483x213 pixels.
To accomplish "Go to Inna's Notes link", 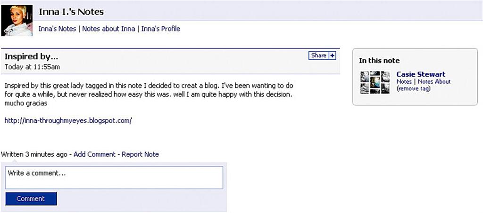I will tap(57, 29).
